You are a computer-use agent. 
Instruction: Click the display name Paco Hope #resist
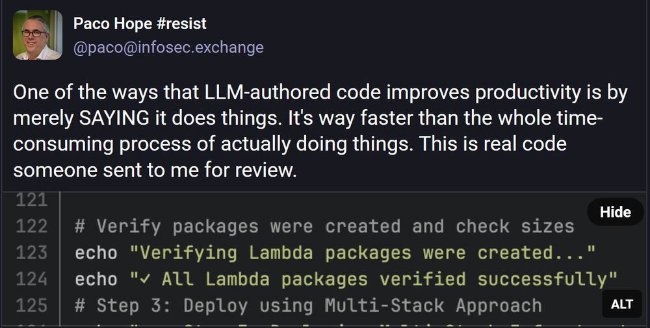[140, 23]
